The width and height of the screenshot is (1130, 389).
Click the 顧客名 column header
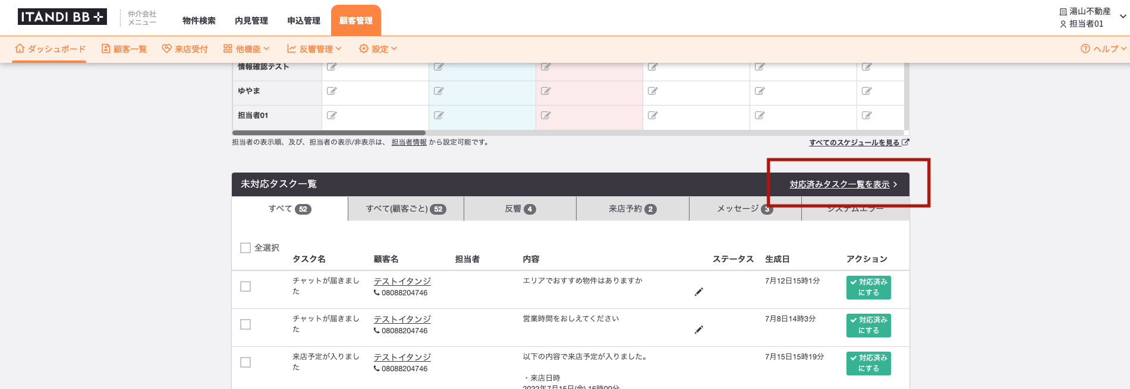coord(386,259)
